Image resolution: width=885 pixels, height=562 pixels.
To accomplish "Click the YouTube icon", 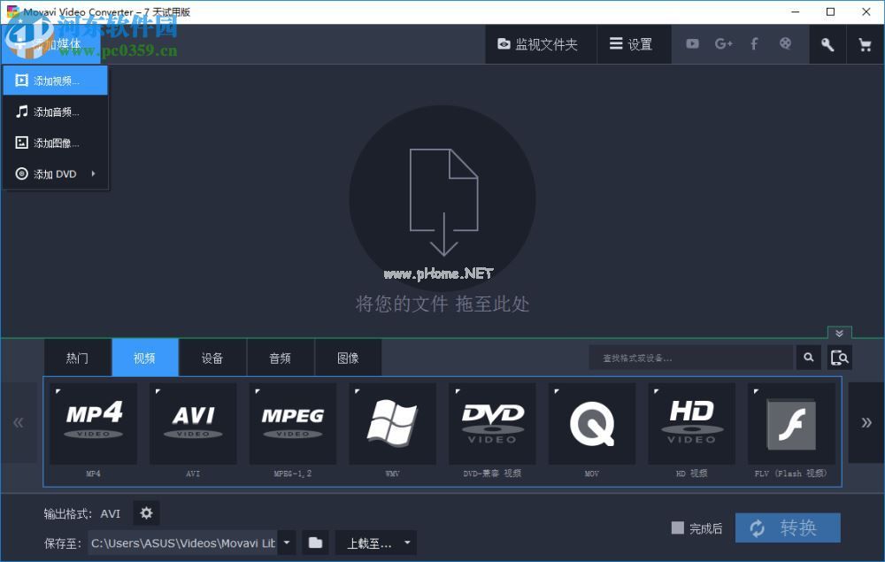I will coord(692,43).
